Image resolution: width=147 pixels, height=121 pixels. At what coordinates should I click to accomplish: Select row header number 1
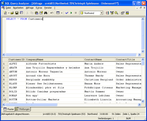[5, 64]
